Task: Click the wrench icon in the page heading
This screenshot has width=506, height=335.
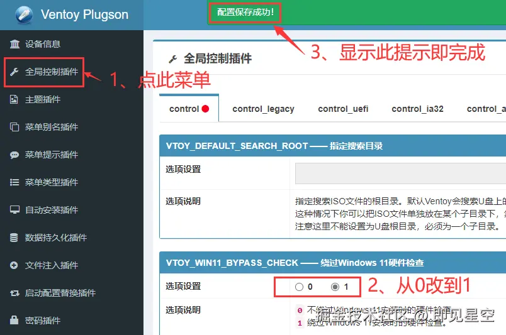Action: (172, 59)
